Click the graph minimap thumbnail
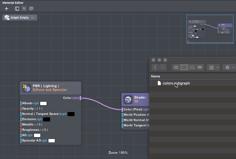Screen dimensions: 236x159 click(x=210, y=29)
